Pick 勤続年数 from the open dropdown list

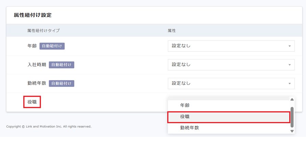click(x=189, y=128)
